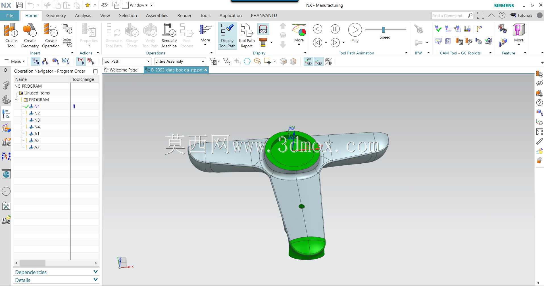Select the A3 operation in the tree
This screenshot has width=544, height=289.
point(37,147)
